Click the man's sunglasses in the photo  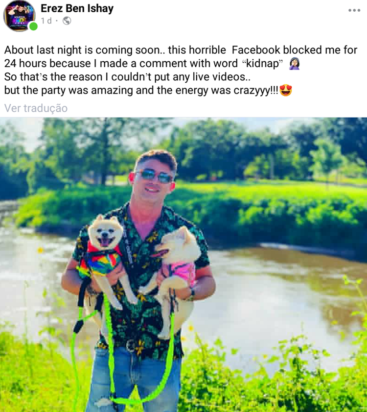[x=154, y=176]
